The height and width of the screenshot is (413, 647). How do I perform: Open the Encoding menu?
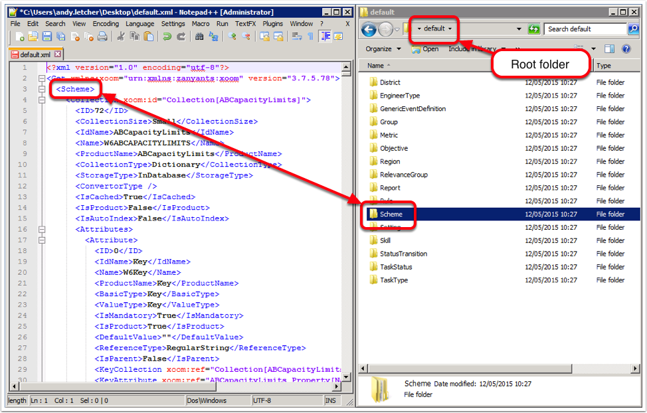[106, 23]
